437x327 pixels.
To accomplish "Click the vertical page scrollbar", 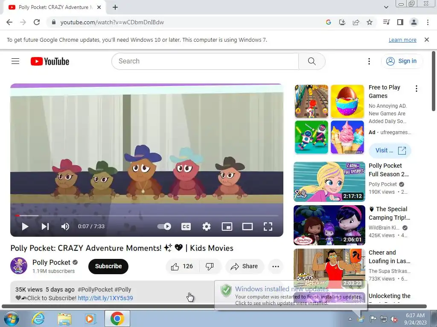I will [x=434, y=80].
